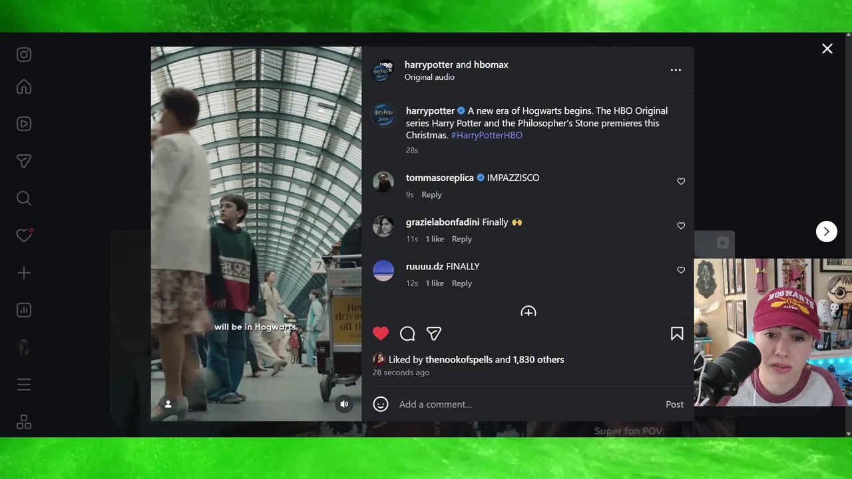The width and height of the screenshot is (852, 479).
Task: Reply to ruuuu.dz's comment
Action: coord(462,283)
